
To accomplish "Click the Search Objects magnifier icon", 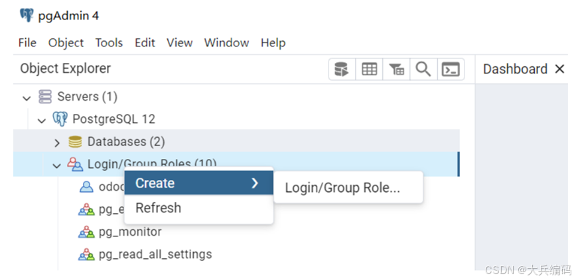I will pos(423,69).
